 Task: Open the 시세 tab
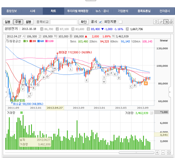[33, 11]
